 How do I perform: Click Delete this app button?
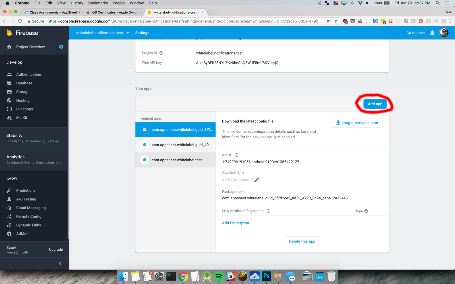302,241
